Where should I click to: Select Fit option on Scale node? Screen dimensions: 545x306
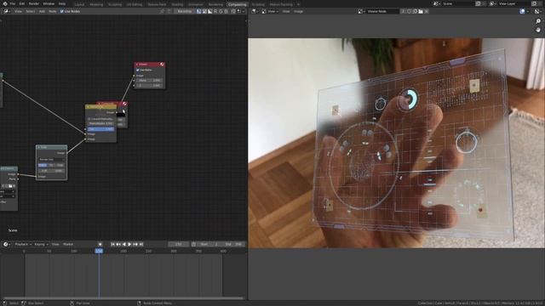click(x=51, y=165)
